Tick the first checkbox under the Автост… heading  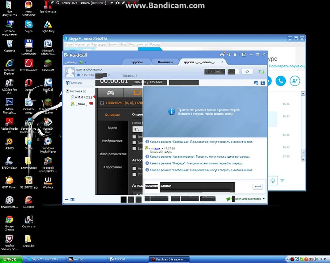coord(134,168)
